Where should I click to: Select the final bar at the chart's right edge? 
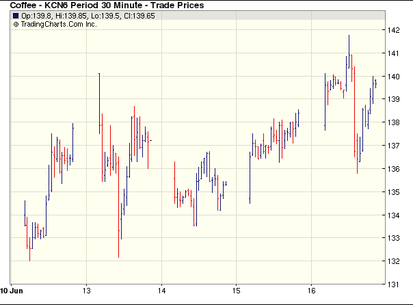click(x=375, y=83)
